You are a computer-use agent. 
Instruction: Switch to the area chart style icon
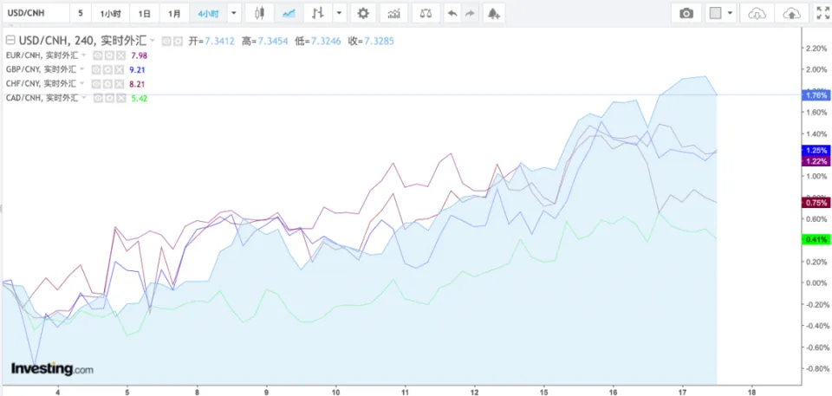[x=289, y=13]
